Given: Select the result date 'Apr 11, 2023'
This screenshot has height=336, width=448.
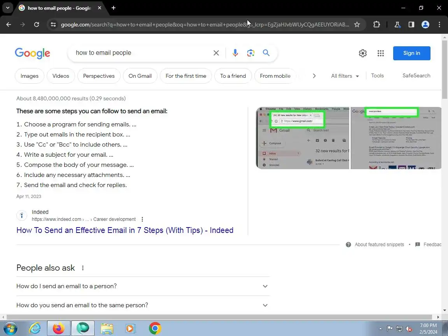Looking at the screenshot, I should point(28,196).
